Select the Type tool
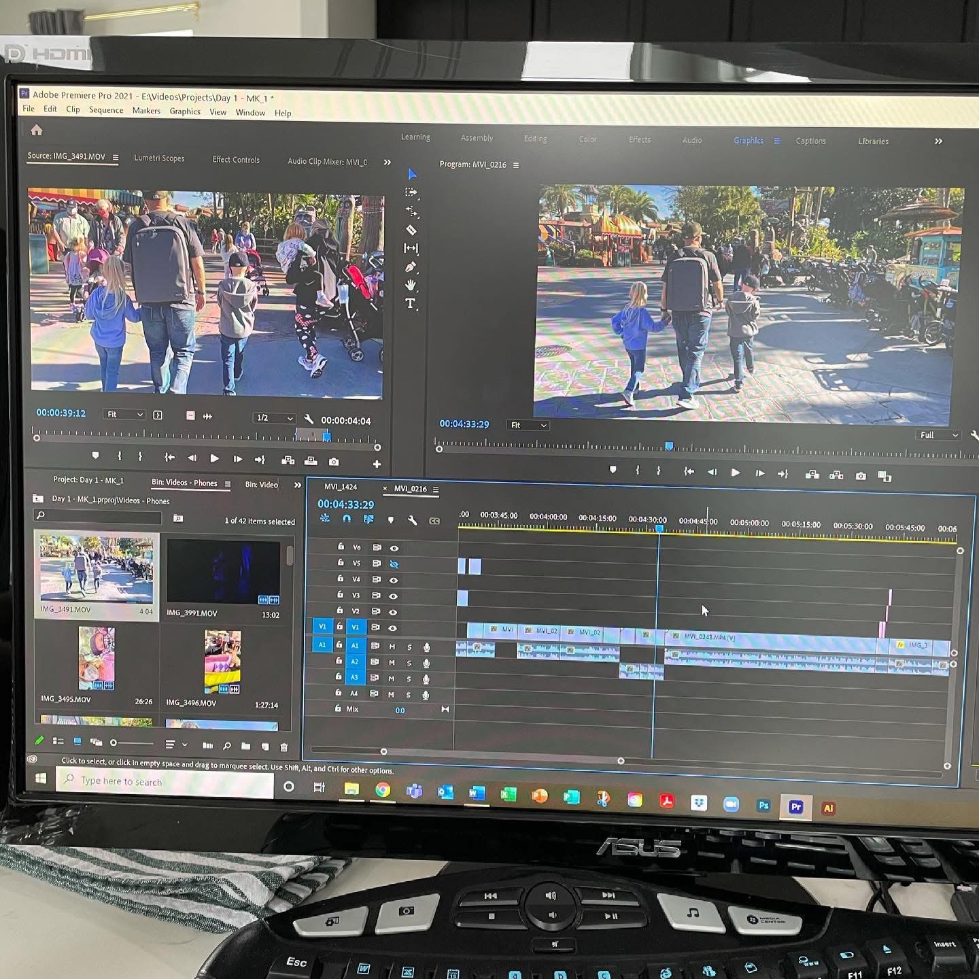The height and width of the screenshot is (979, 979). (x=410, y=303)
